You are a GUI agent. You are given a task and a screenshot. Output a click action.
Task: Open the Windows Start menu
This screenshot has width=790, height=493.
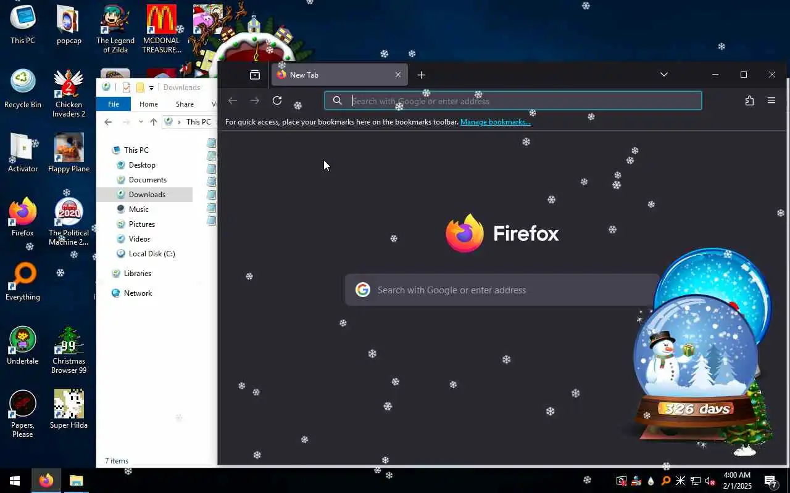(15, 481)
